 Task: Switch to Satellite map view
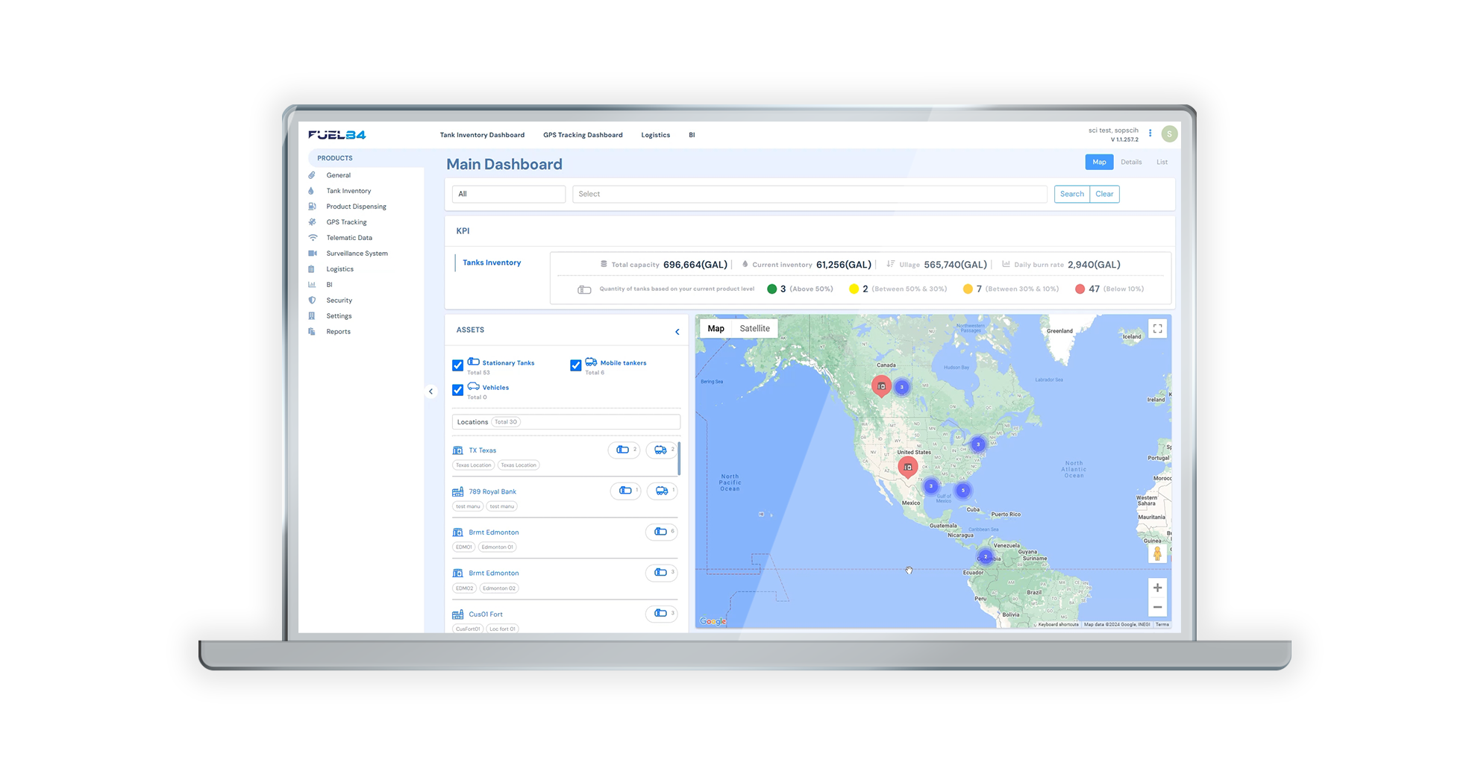[754, 328]
